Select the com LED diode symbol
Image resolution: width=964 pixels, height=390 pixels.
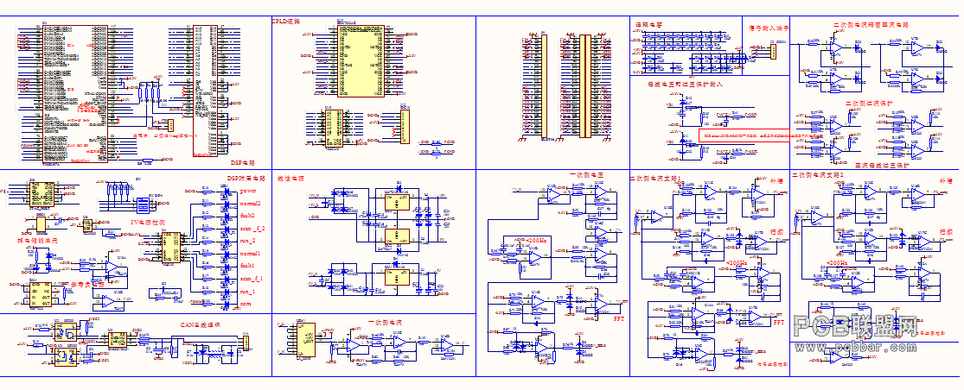point(227,303)
